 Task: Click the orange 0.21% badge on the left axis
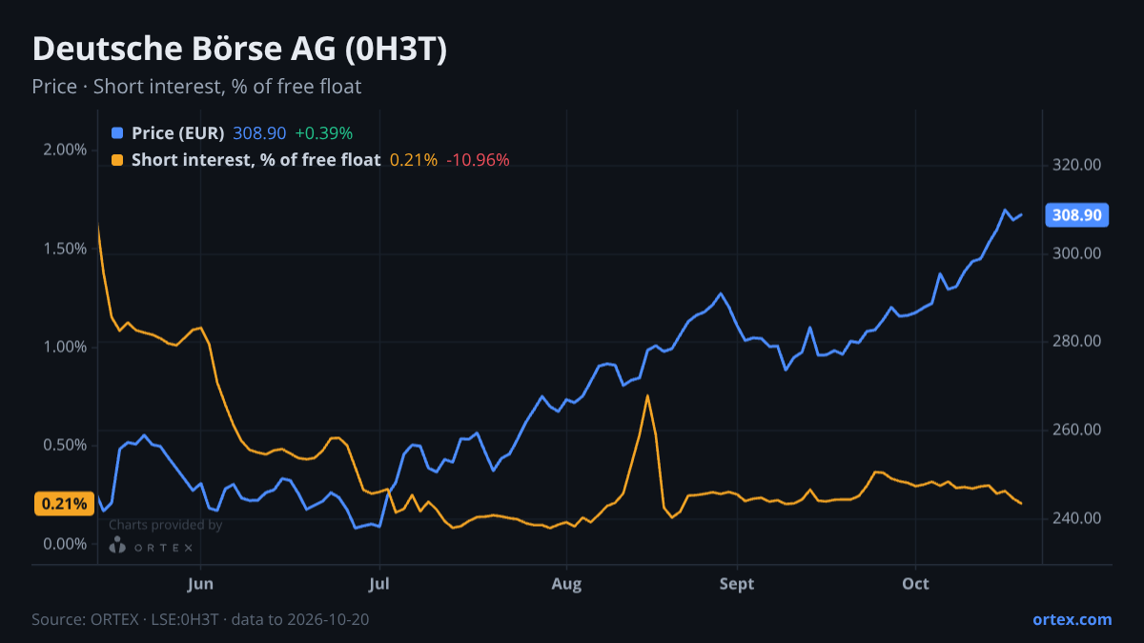point(64,504)
